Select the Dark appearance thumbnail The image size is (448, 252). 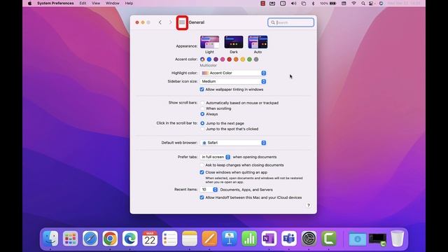(234, 42)
